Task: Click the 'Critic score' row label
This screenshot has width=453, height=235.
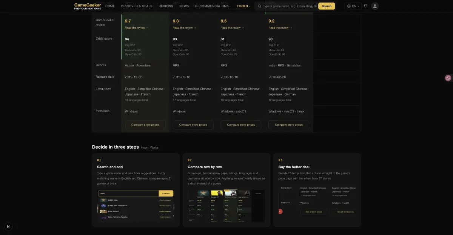Action: (x=104, y=39)
